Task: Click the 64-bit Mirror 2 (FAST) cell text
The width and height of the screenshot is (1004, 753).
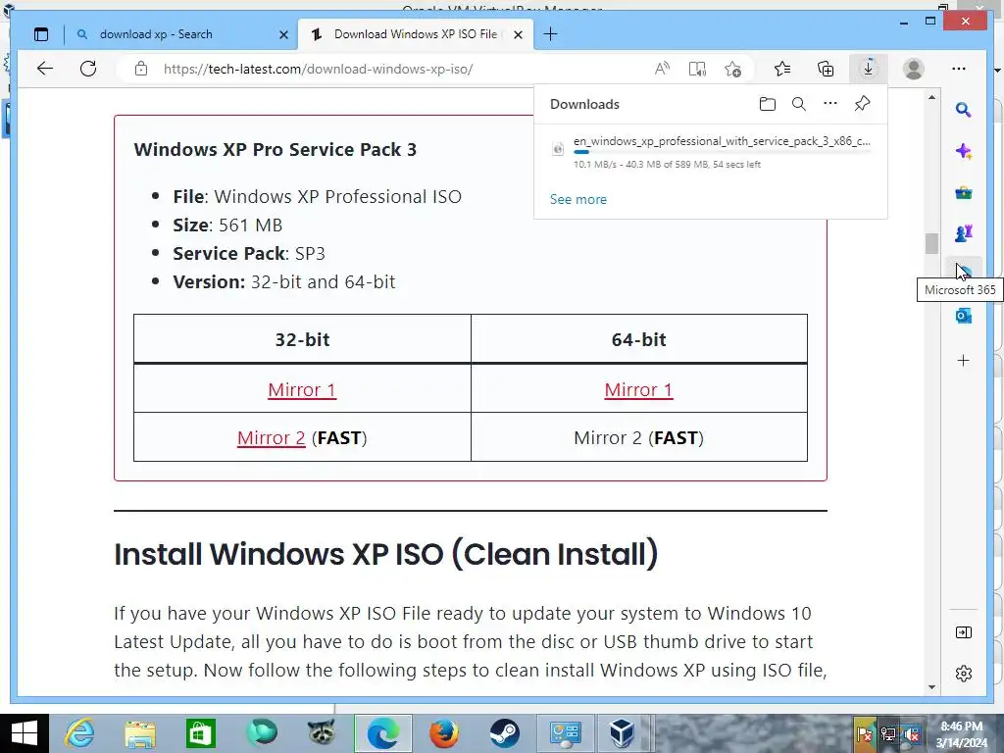Action: point(638,437)
